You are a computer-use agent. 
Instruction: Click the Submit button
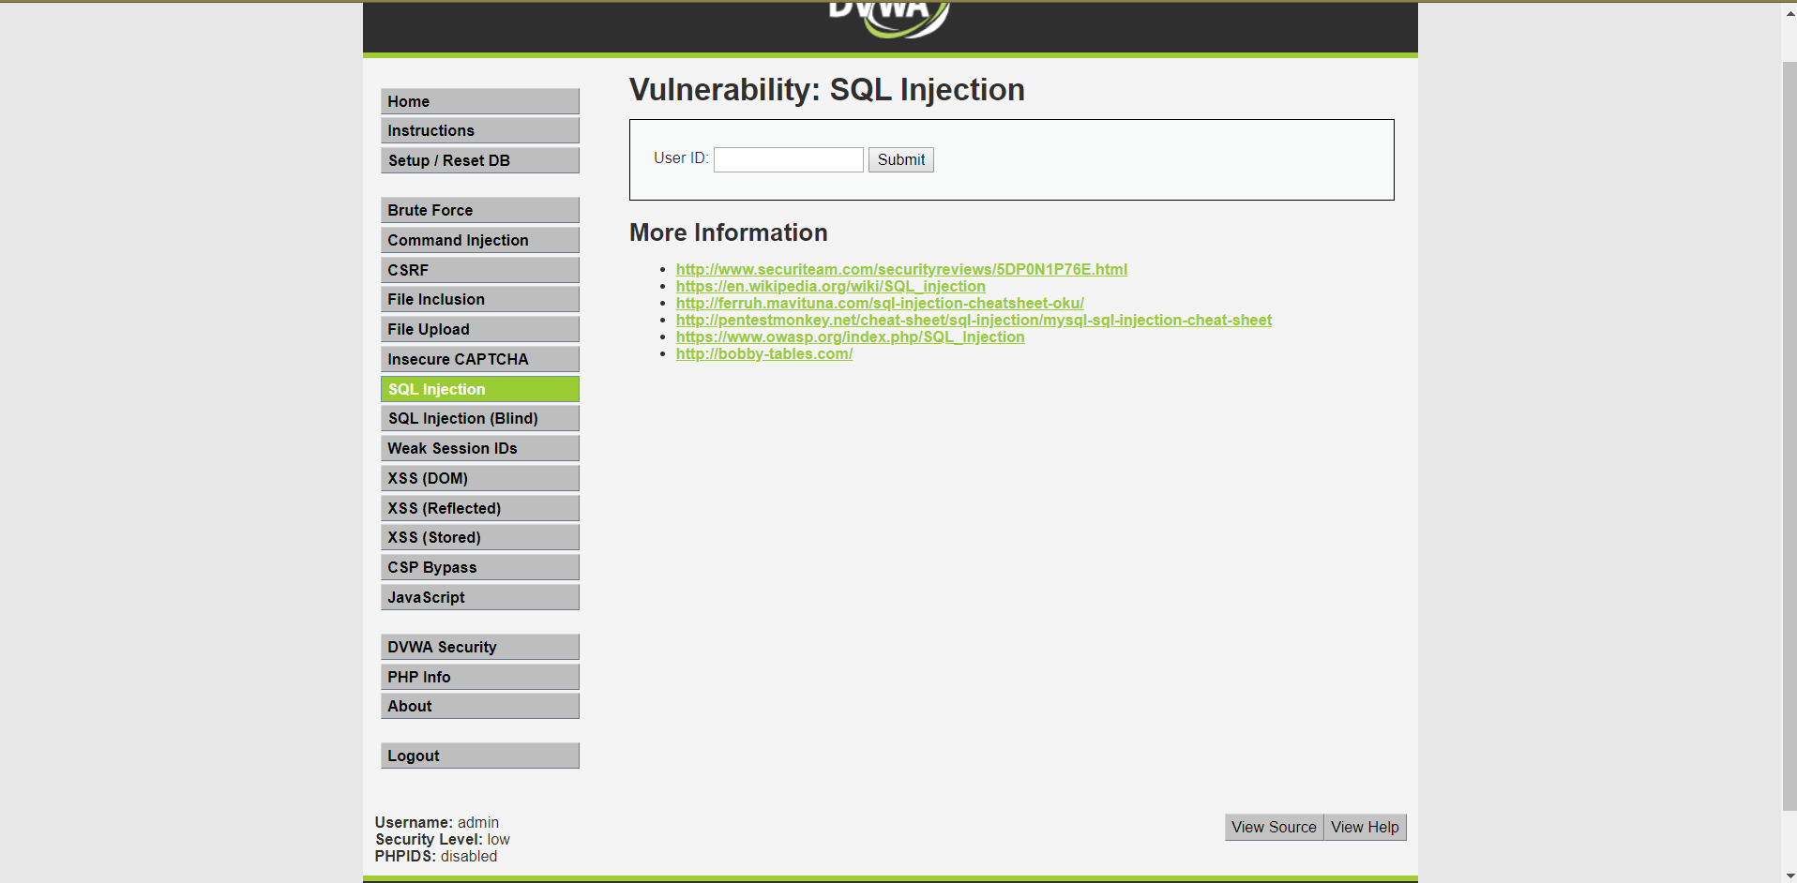pyautogui.click(x=901, y=159)
